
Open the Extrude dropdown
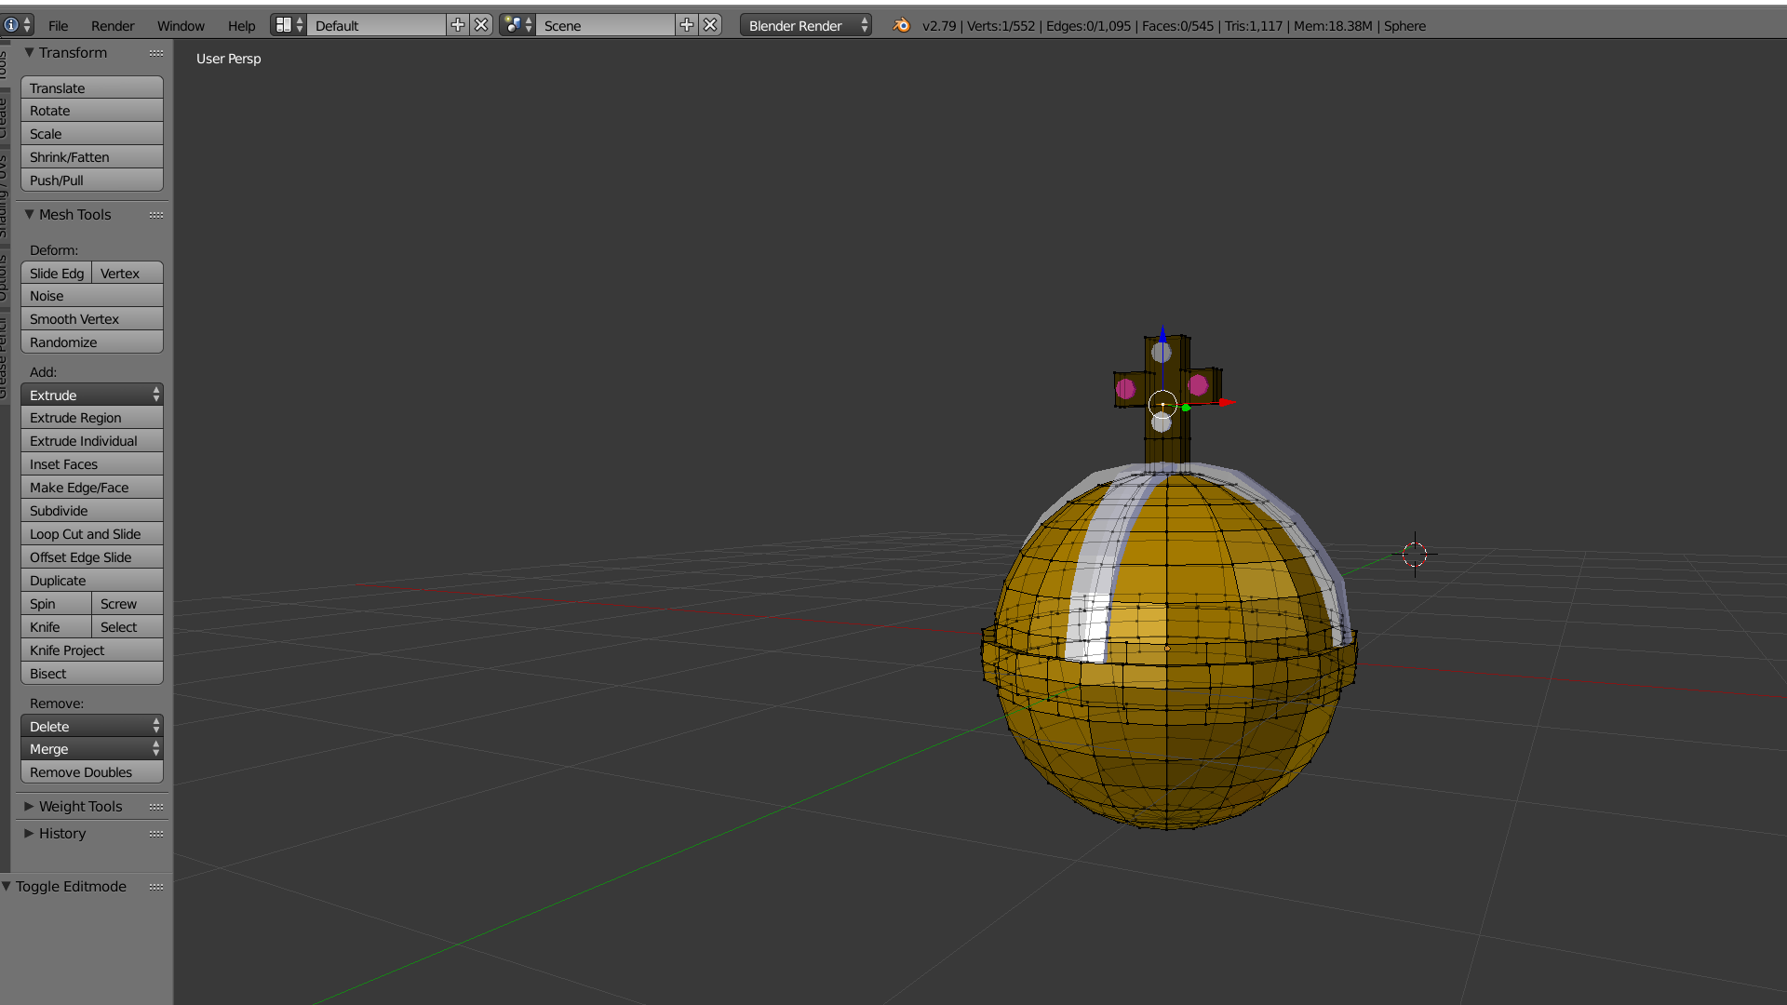(91, 395)
